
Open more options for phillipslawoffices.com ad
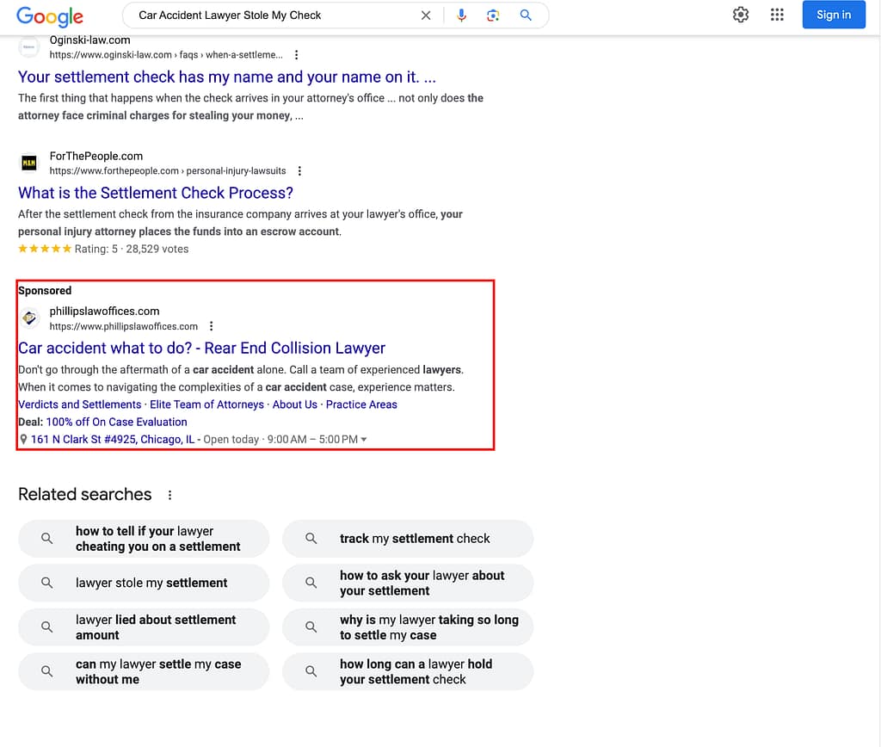(x=212, y=326)
